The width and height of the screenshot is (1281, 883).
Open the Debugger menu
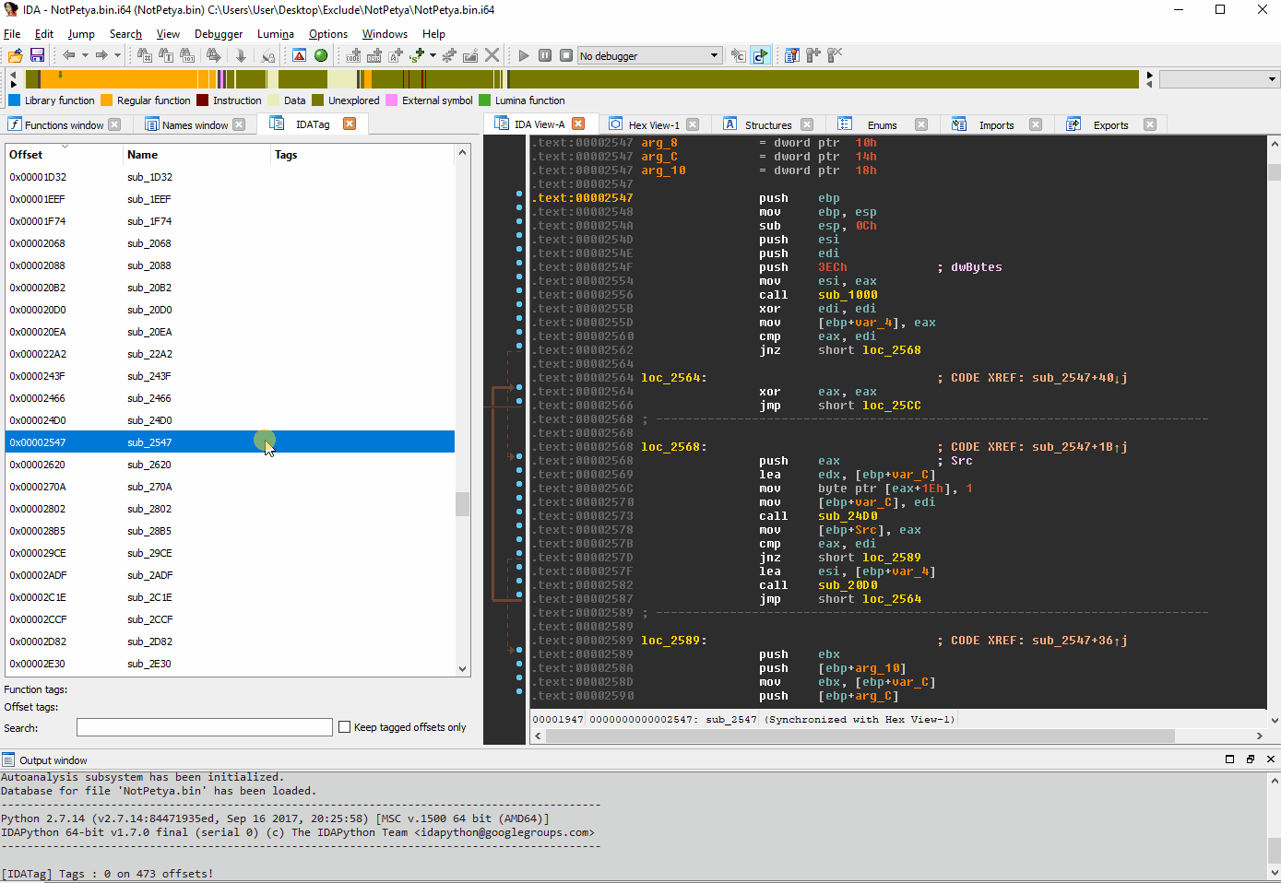(219, 34)
